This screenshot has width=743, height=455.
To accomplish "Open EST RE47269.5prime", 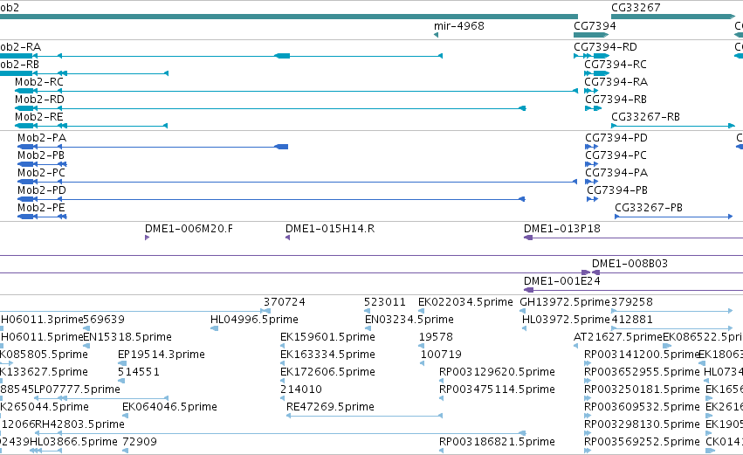I will [330, 407].
